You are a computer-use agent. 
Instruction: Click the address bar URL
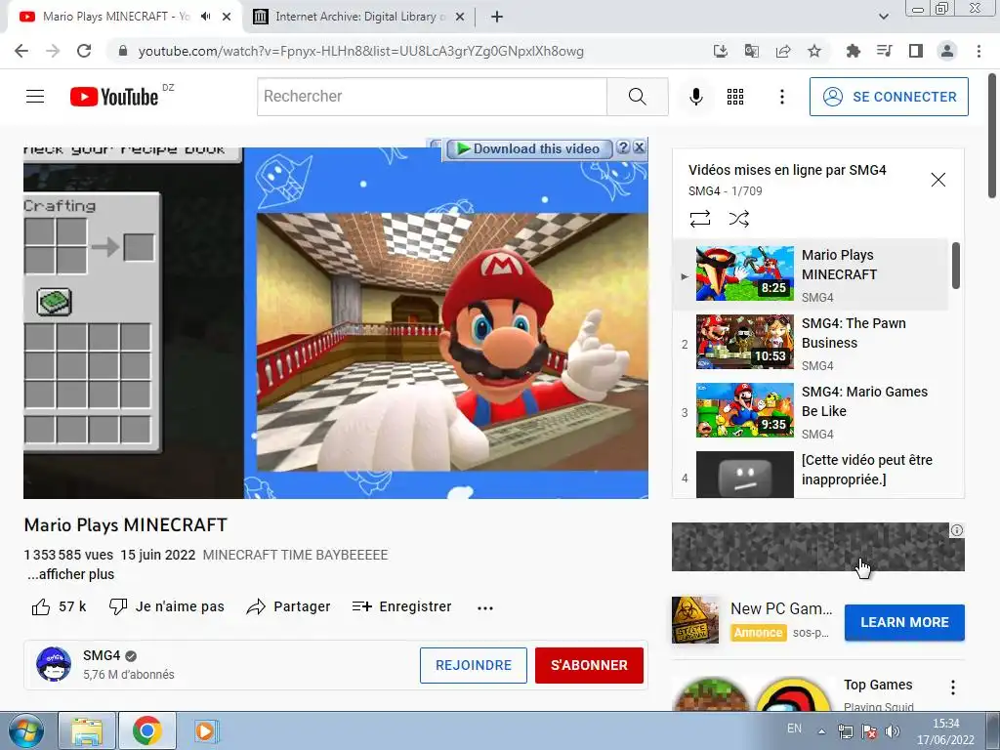coord(360,51)
